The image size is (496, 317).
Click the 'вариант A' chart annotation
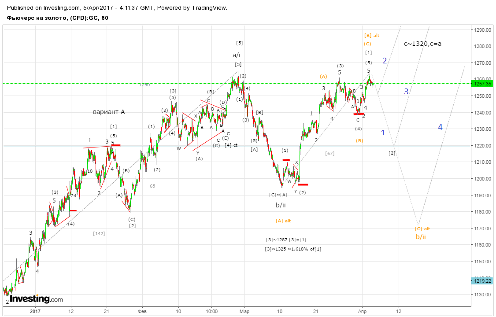coord(109,112)
